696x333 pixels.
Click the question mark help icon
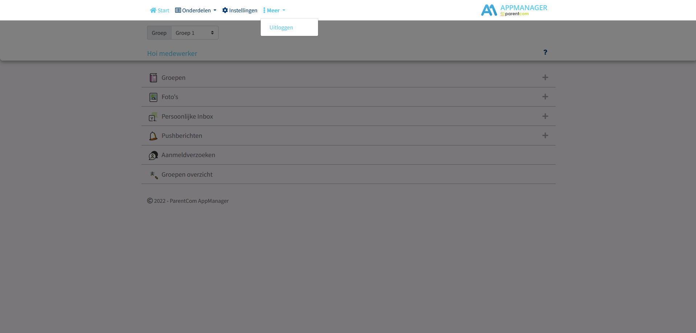point(545,52)
